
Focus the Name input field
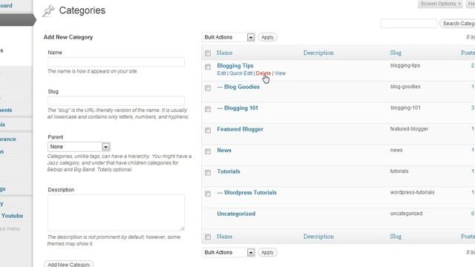[116, 62]
